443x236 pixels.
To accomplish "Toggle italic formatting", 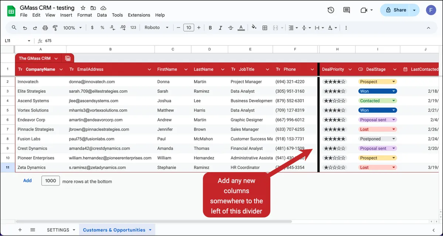I will click(x=220, y=28).
